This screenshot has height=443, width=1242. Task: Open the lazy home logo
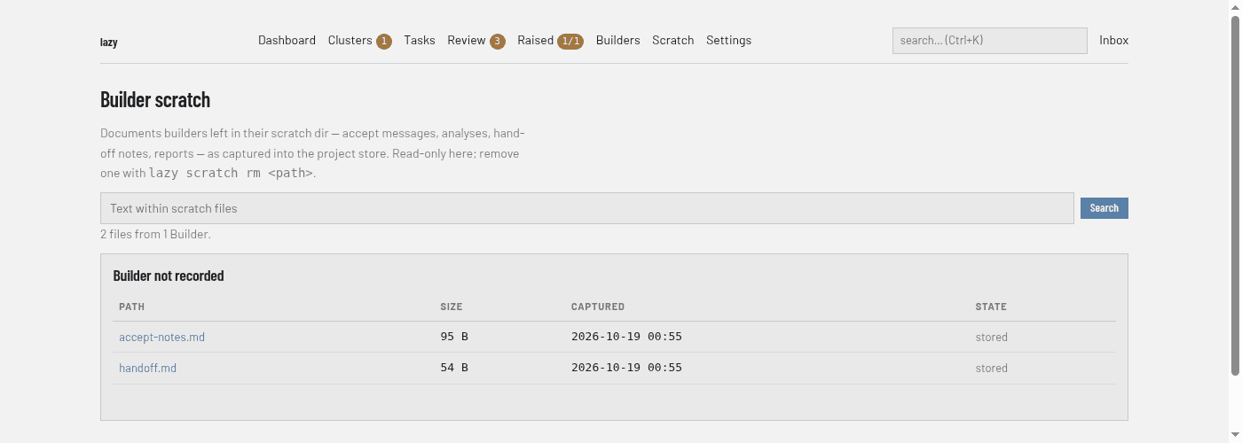click(x=108, y=42)
